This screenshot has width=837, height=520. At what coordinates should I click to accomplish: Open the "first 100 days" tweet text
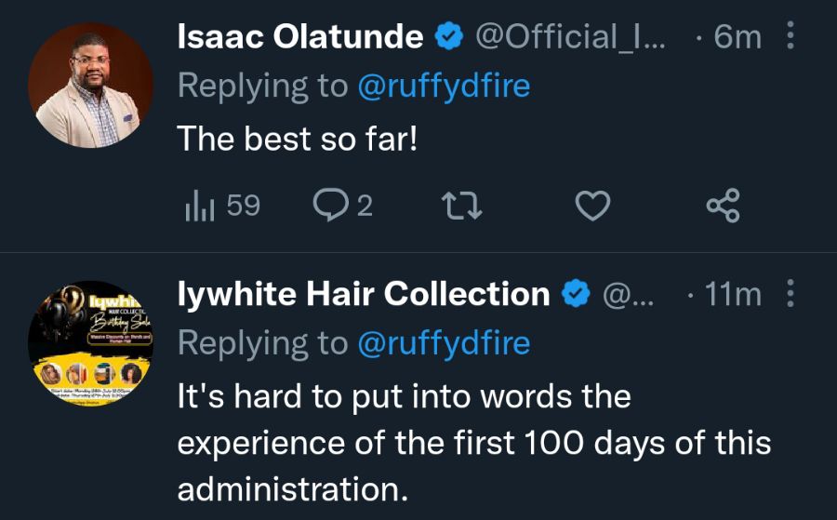click(x=474, y=443)
